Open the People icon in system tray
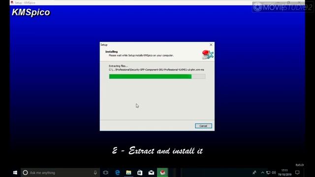 [254, 173]
